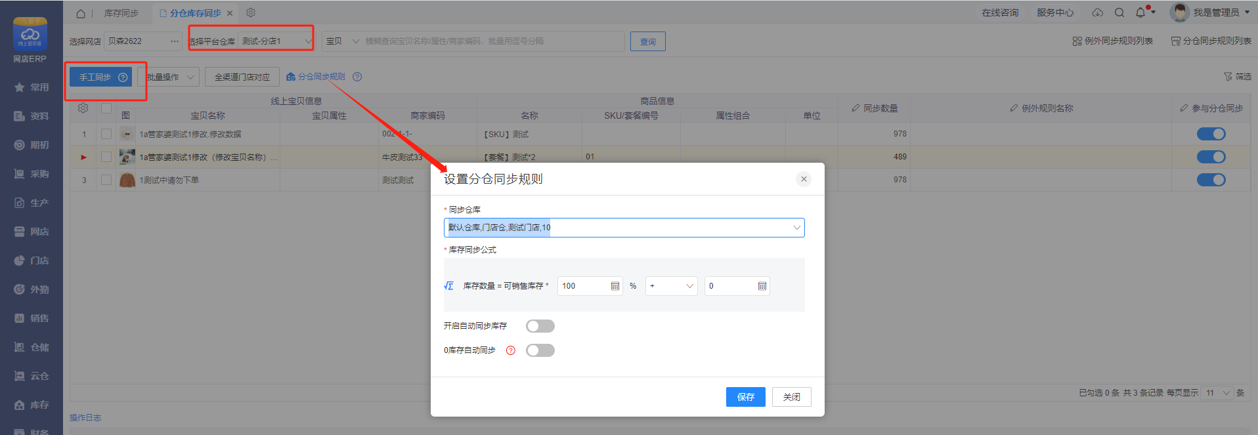1258x435 pixels.
Task: Open 库存 in the sidebar
Action: click(32, 405)
